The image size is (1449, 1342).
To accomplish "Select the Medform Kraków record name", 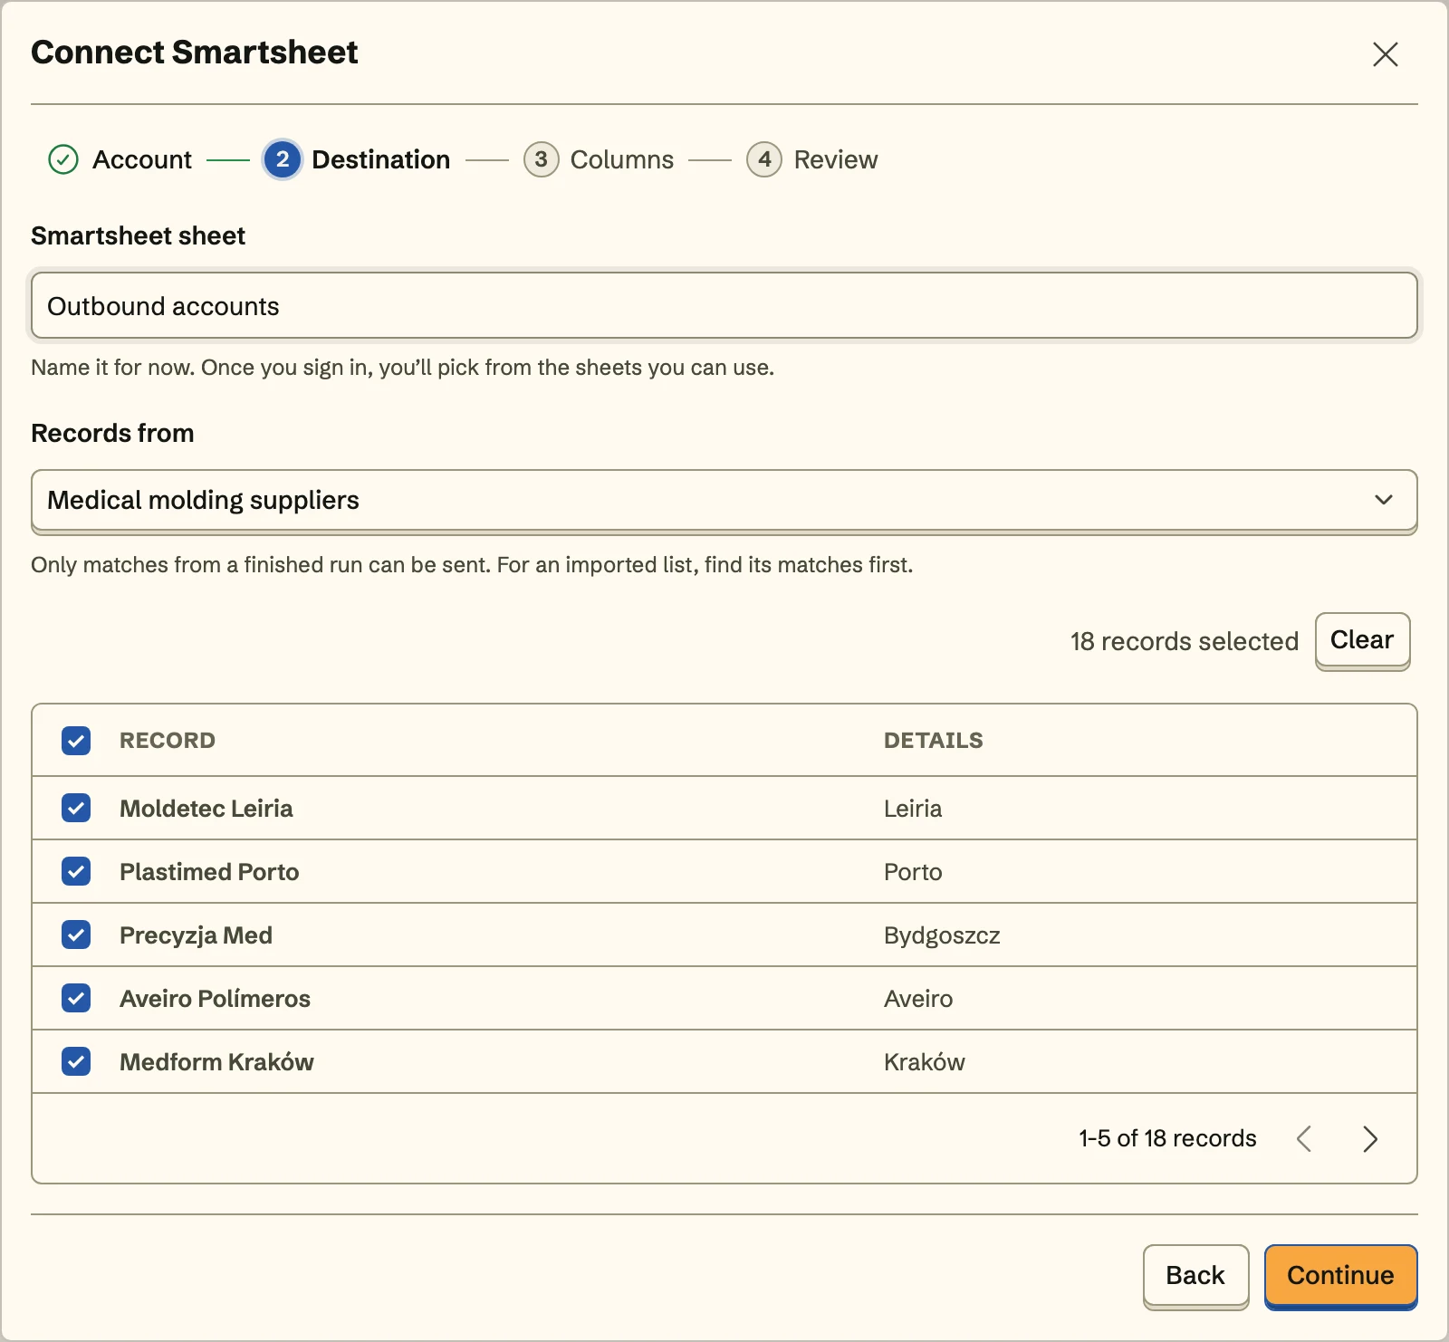I will [216, 1062].
